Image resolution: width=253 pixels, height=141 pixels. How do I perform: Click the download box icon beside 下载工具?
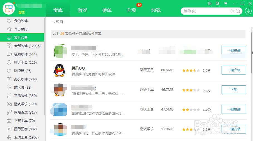[9, 121]
